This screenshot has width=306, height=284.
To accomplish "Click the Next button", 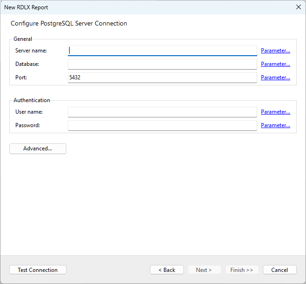I will pos(204,270).
